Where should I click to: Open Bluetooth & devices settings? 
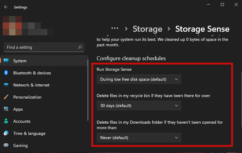coord(32,73)
